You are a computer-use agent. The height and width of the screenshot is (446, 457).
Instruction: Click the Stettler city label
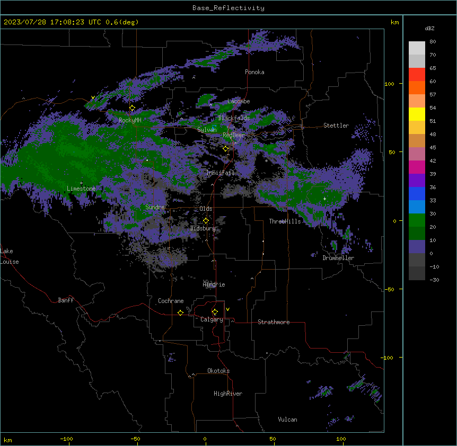(x=336, y=126)
